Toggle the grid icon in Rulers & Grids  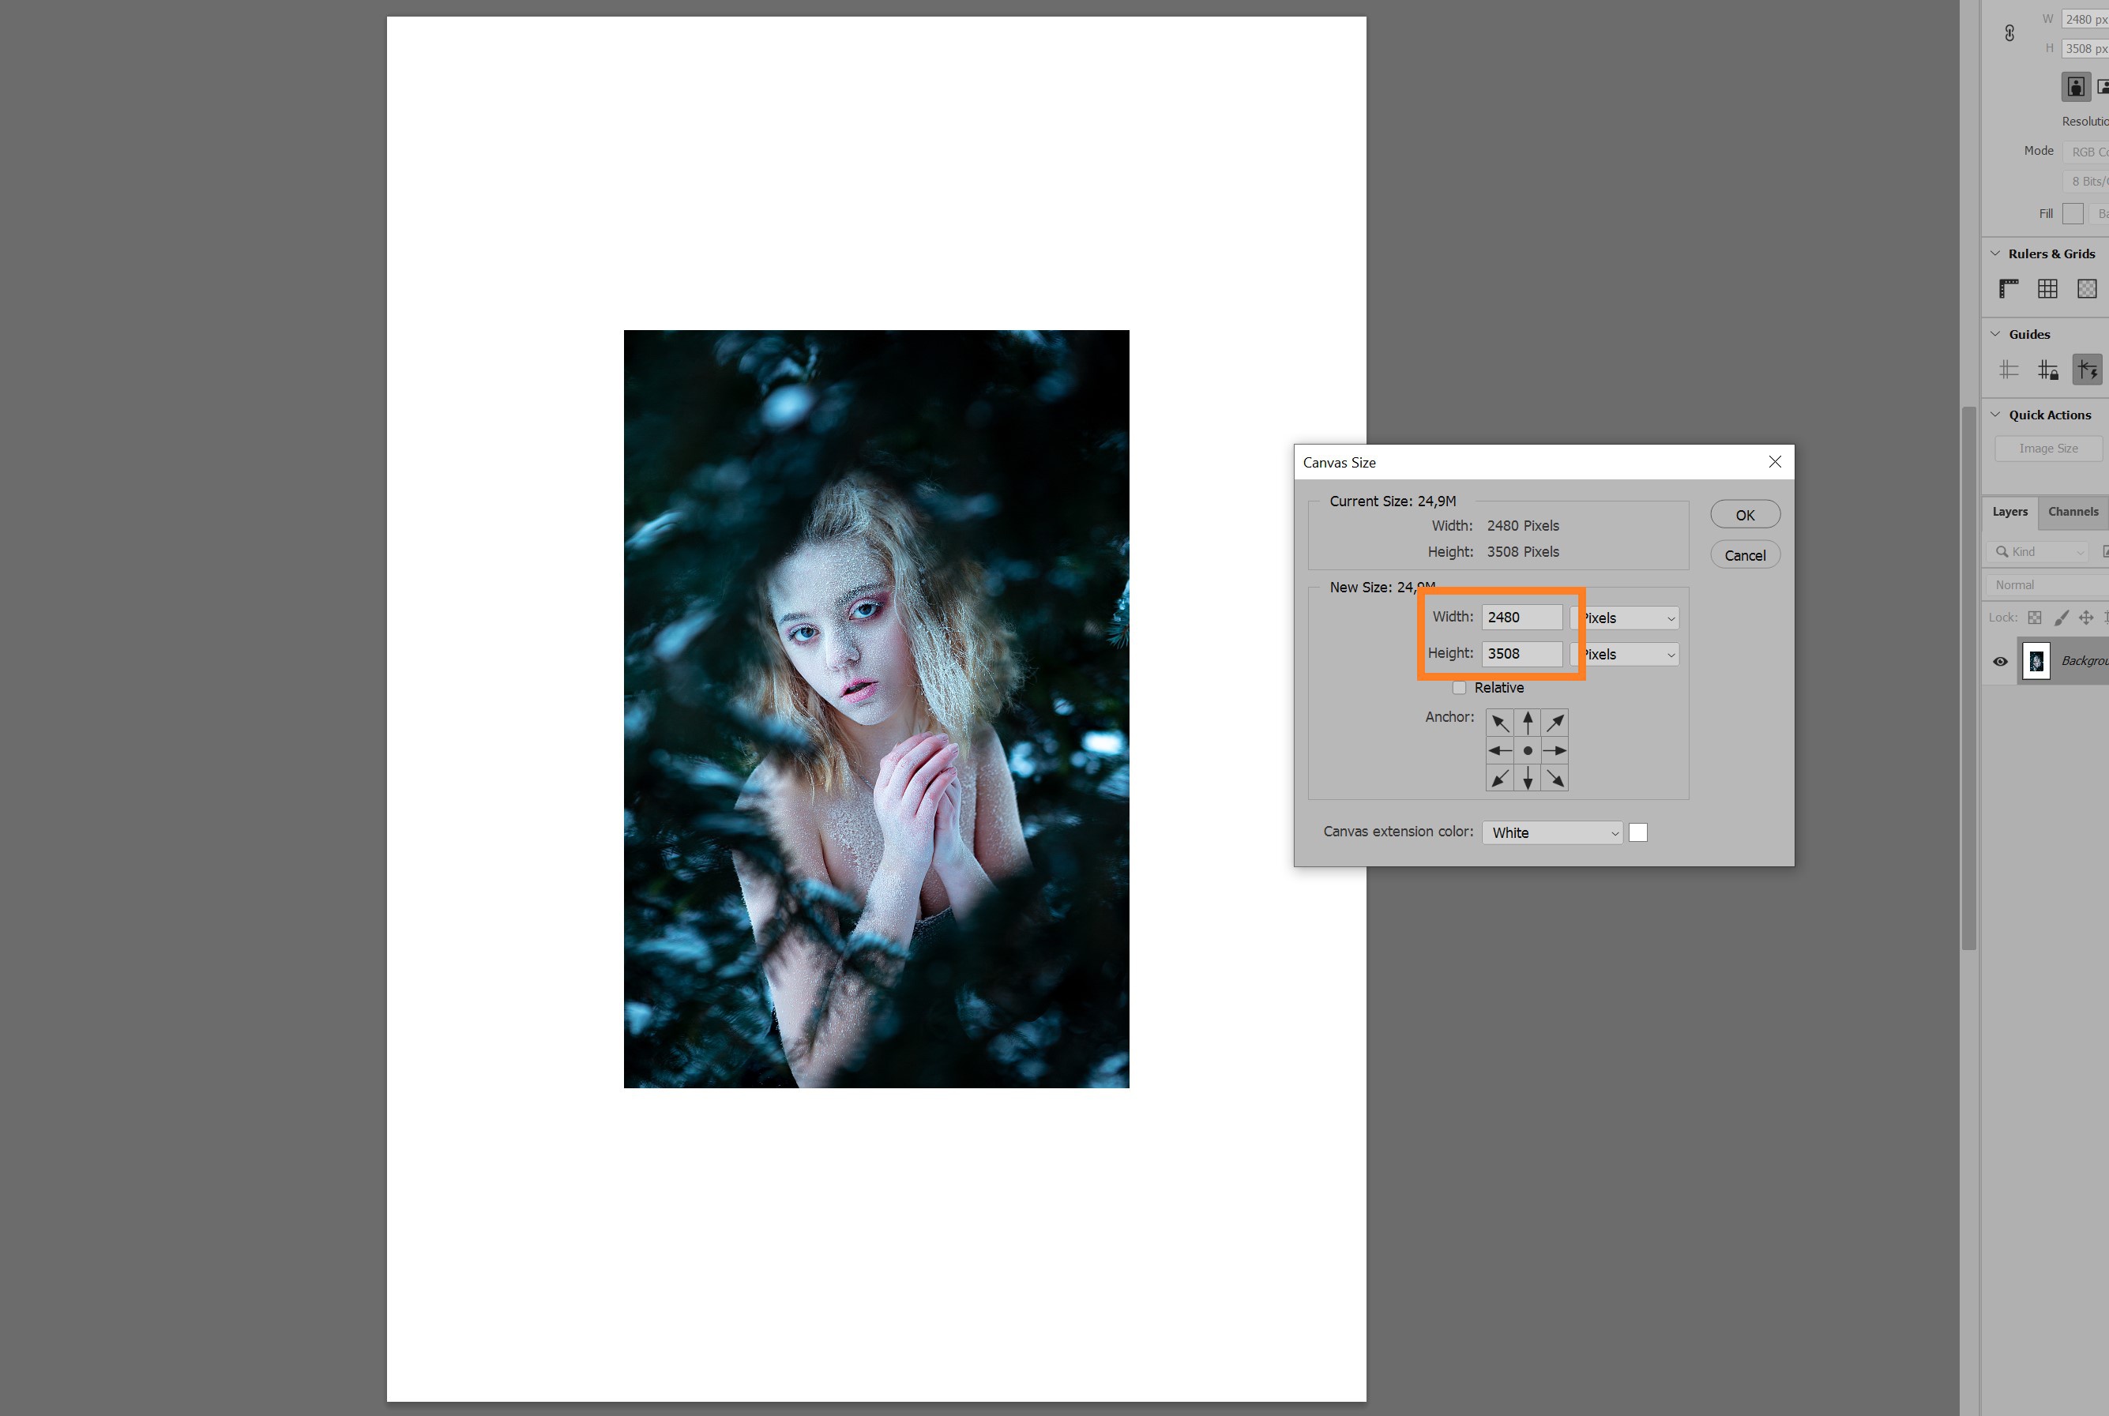pos(2047,289)
